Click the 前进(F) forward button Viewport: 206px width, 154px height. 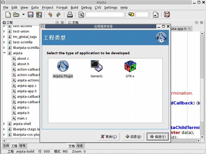tap(158, 137)
